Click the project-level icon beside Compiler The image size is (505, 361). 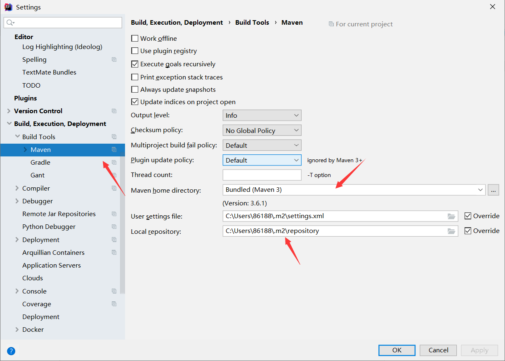point(114,188)
